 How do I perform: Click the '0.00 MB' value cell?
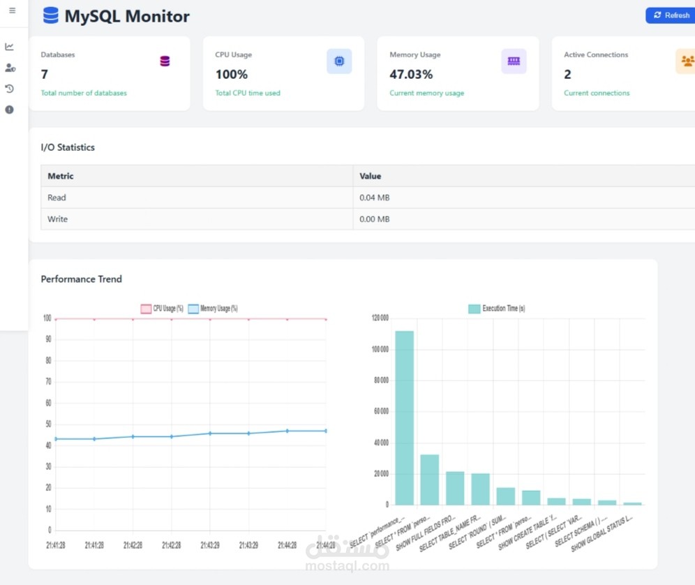(x=524, y=219)
